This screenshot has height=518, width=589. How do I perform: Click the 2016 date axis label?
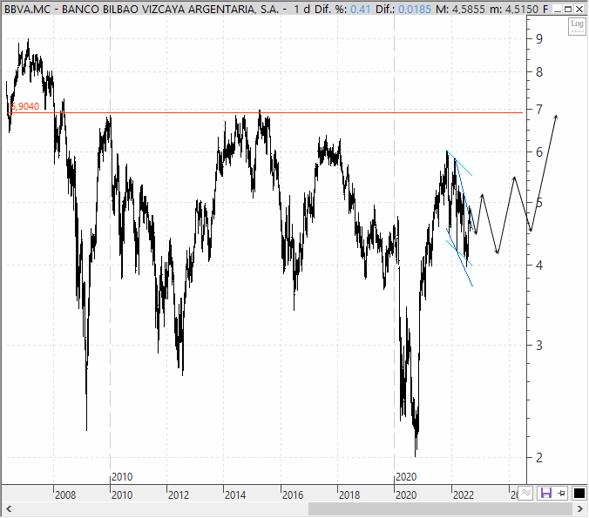pyautogui.click(x=293, y=495)
